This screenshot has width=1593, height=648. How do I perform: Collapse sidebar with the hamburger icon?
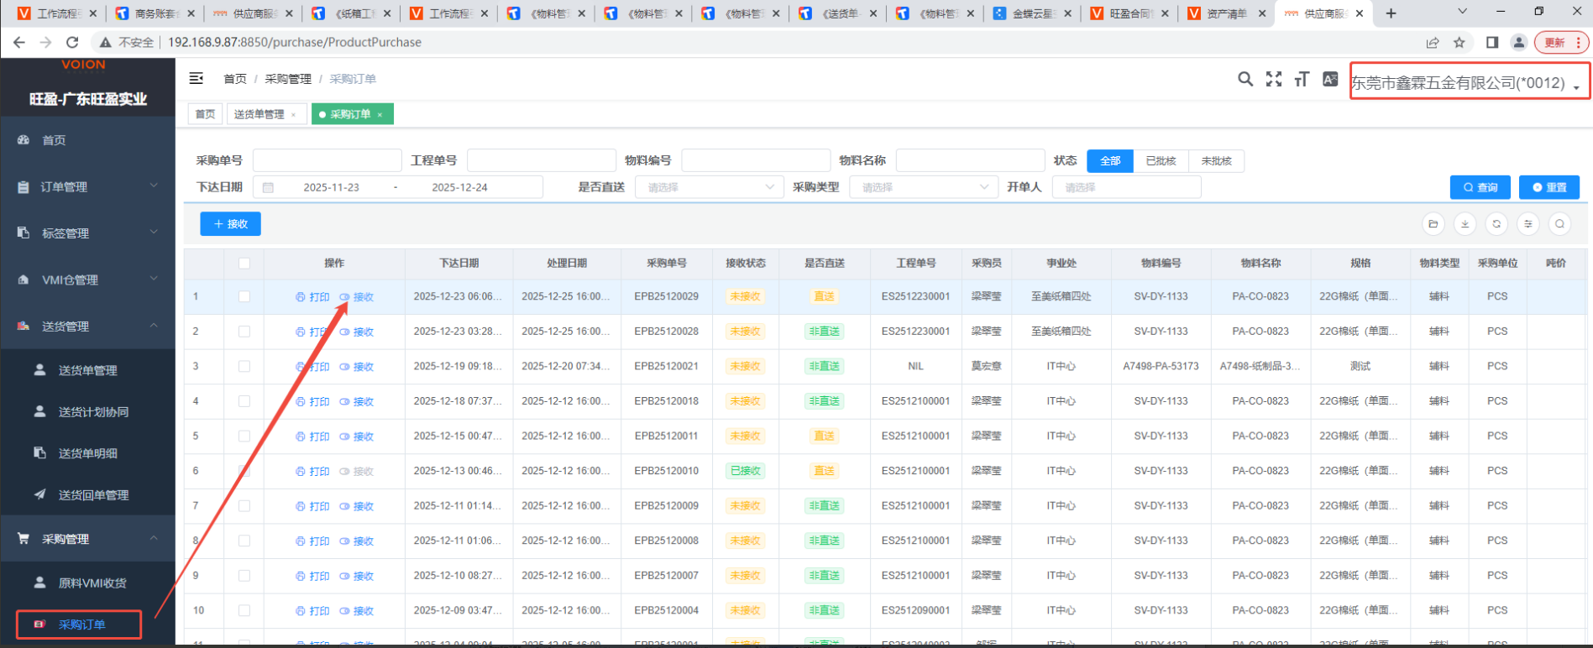[x=197, y=78]
